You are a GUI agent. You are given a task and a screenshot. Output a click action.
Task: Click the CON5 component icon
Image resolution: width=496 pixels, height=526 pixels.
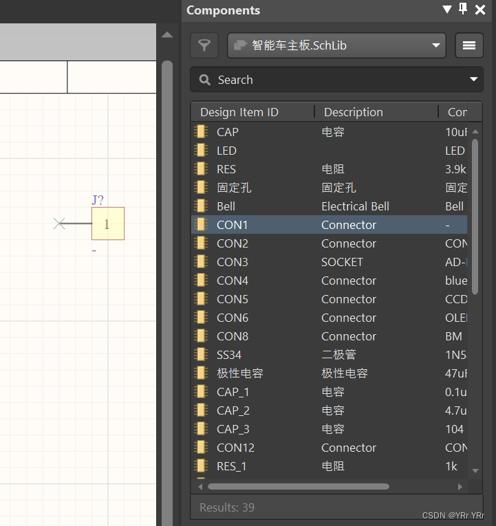(x=201, y=298)
